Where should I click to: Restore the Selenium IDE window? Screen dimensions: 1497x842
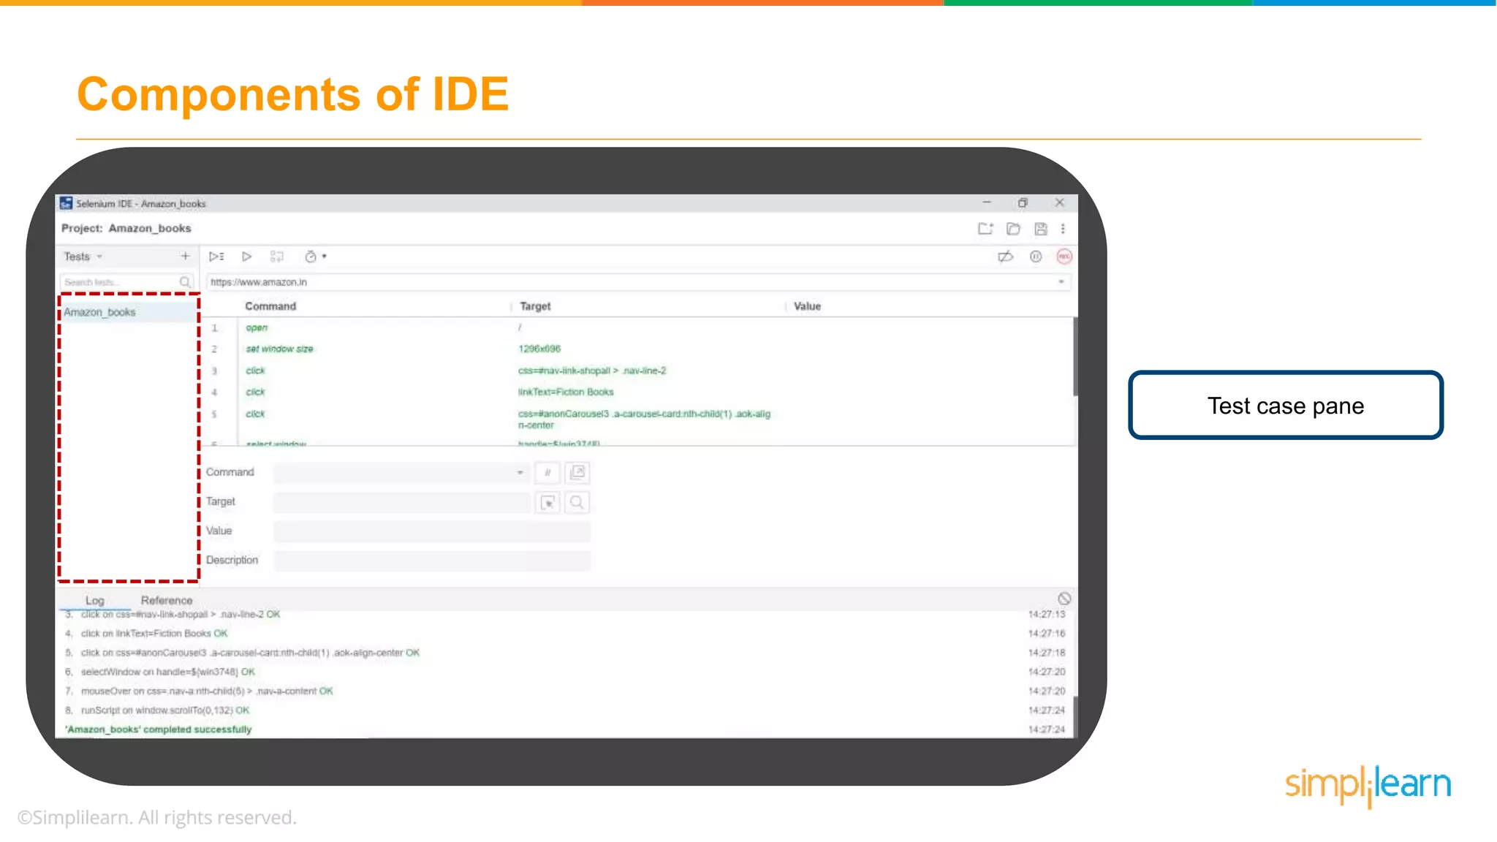[1023, 202]
